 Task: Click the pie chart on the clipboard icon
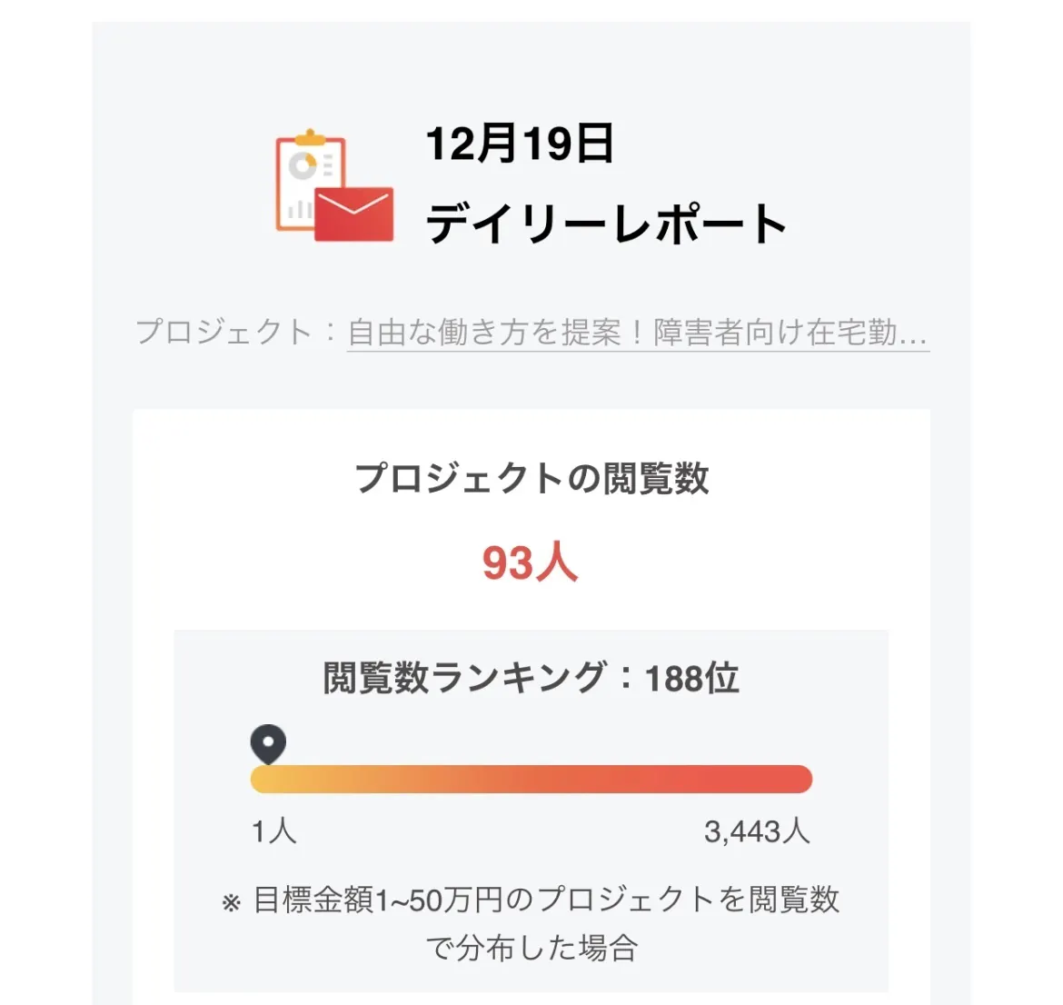pos(303,165)
